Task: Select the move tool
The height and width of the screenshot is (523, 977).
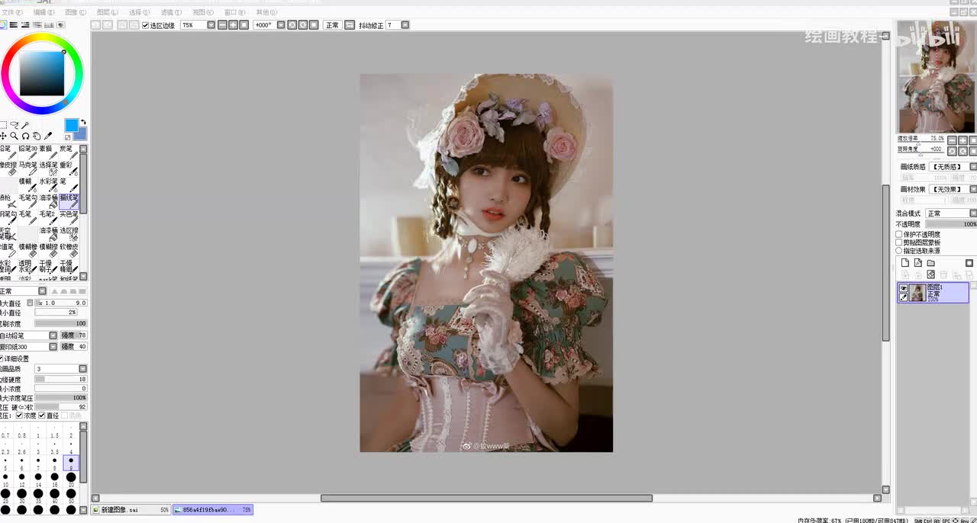Action: 3,136
